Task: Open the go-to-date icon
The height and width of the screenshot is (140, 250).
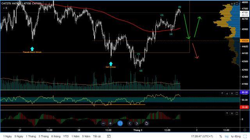Action: 109,136
